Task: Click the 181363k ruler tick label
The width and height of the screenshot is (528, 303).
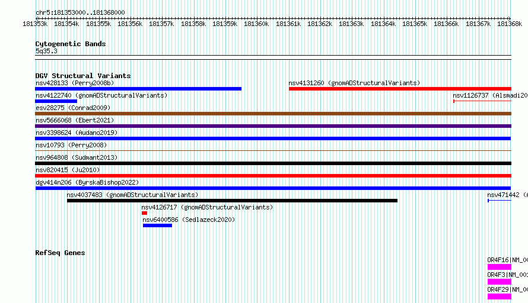Action: coord(352,24)
